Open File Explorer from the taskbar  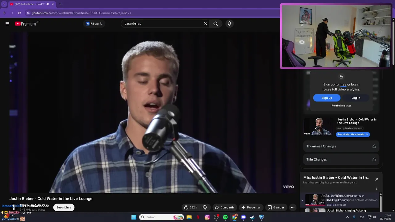[189, 217]
